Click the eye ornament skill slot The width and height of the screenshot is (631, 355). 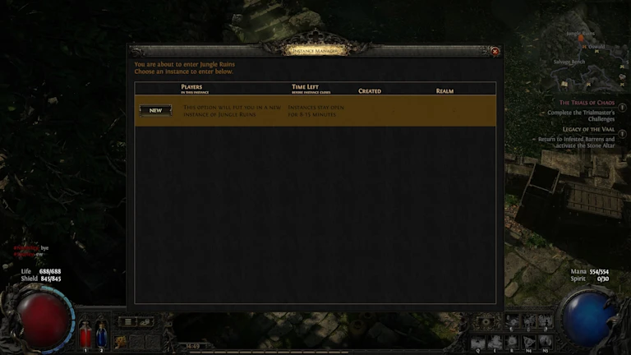tap(486, 322)
